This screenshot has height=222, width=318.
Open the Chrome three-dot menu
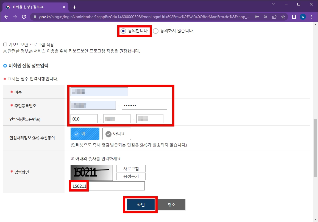click(312, 16)
